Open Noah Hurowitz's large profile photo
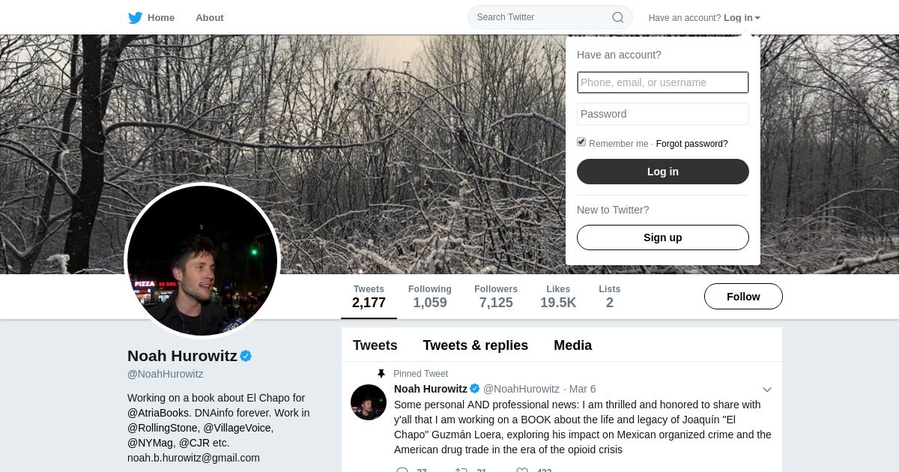The image size is (899, 472). point(202,261)
